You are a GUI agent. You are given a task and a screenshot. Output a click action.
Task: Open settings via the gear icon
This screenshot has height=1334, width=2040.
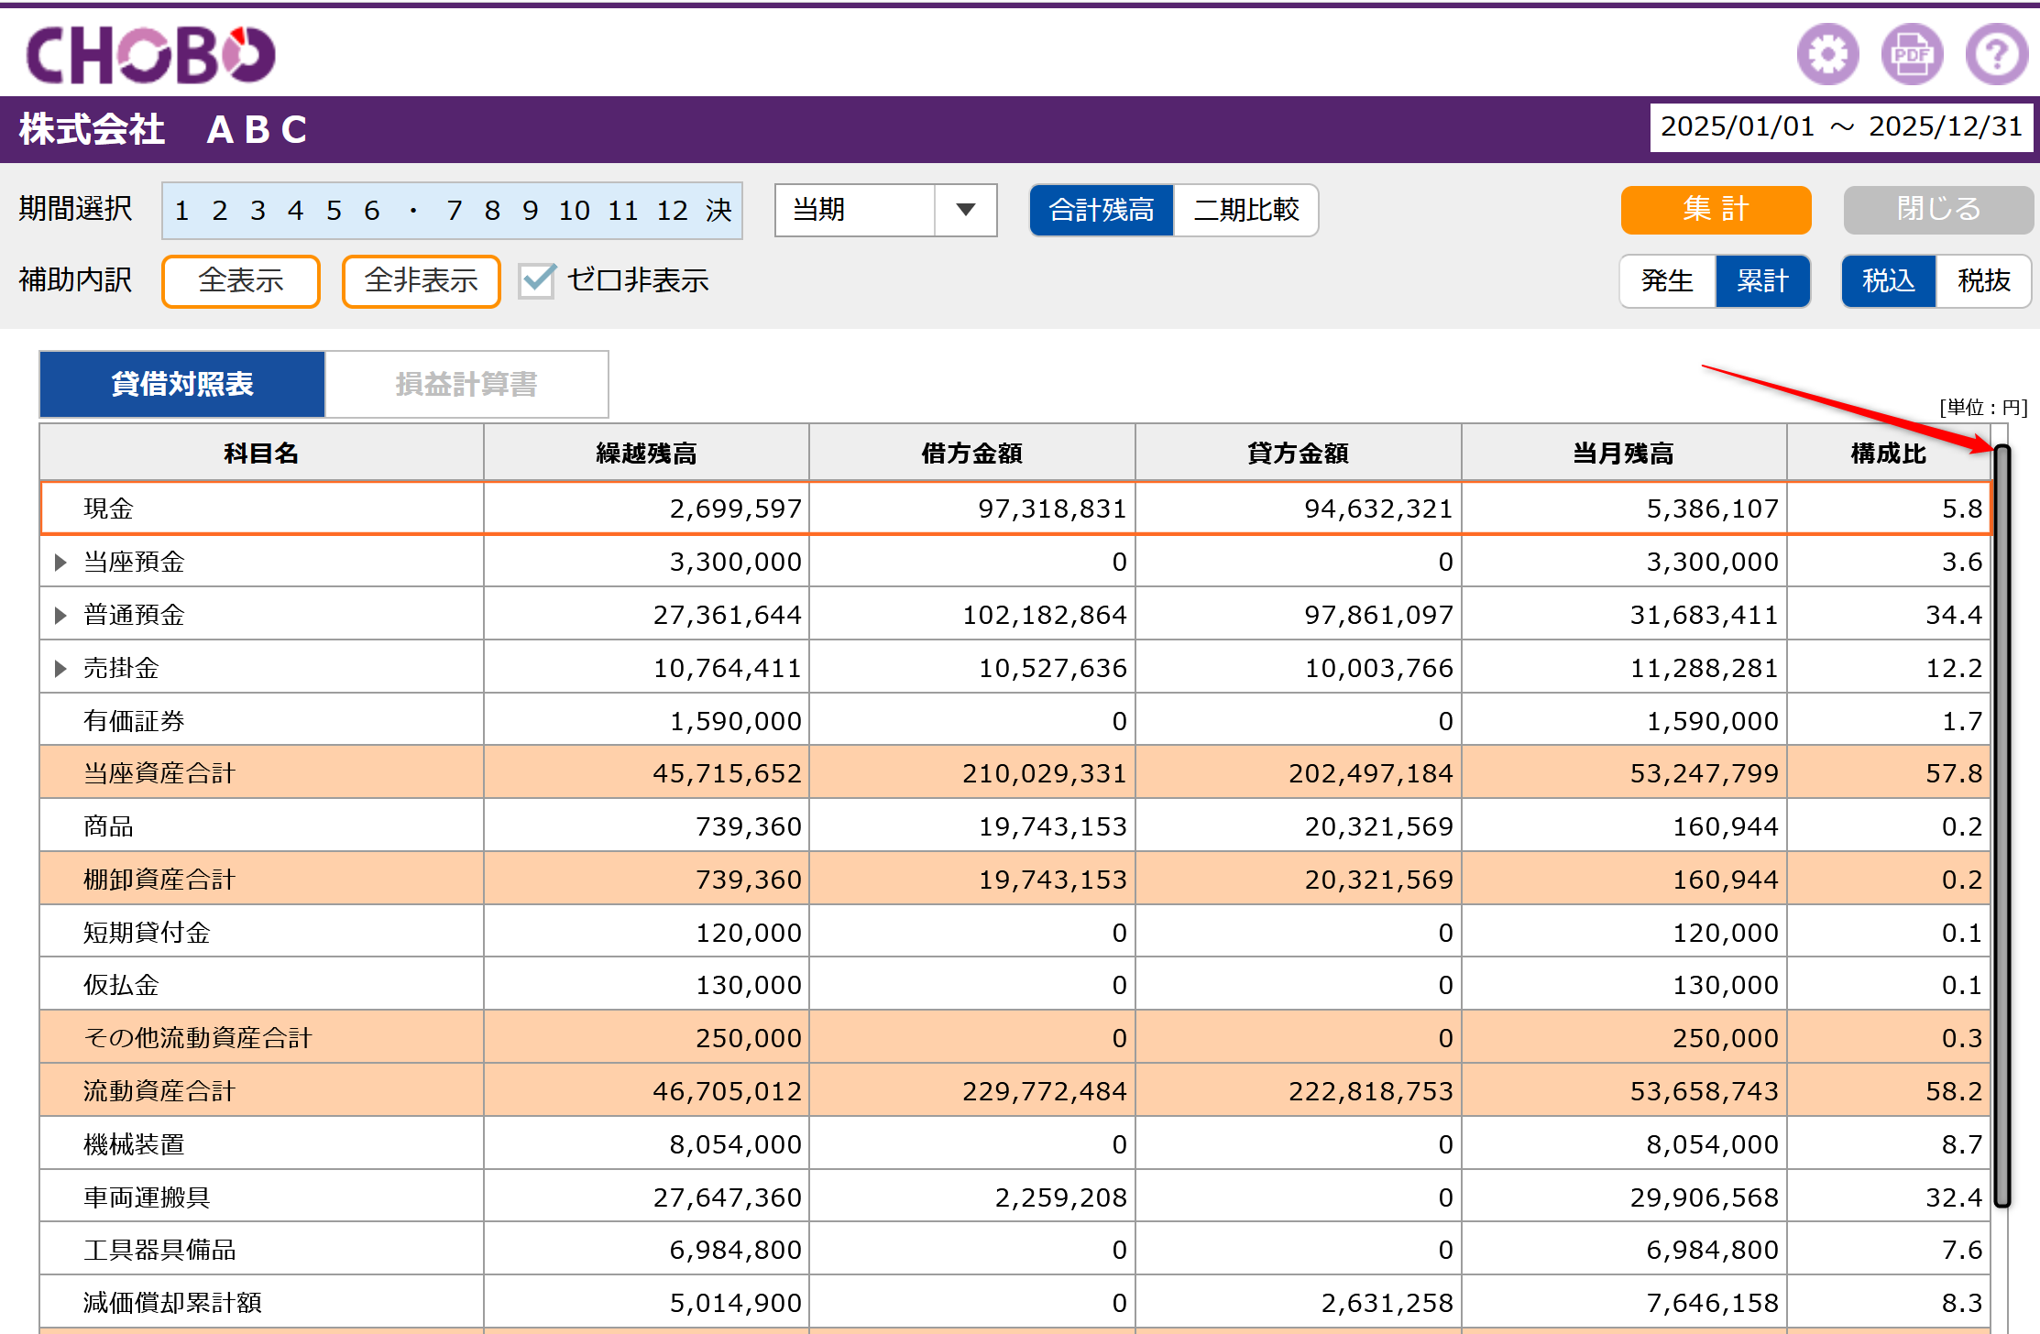pyautogui.click(x=1827, y=54)
